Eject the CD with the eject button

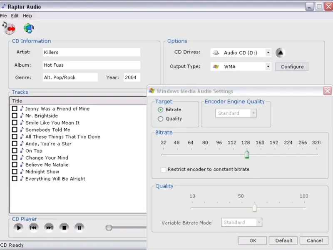[280, 52]
